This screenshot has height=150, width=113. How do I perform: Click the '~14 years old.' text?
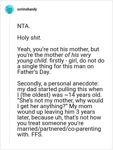(83, 95)
